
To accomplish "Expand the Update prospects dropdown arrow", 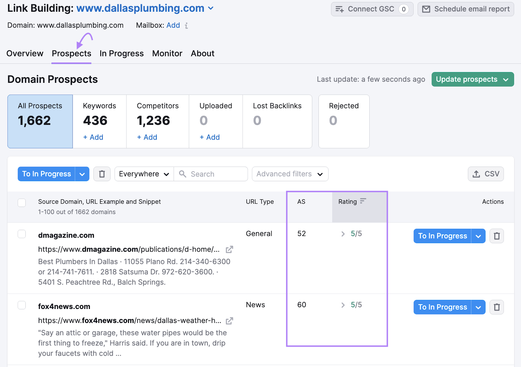I will click(506, 79).
